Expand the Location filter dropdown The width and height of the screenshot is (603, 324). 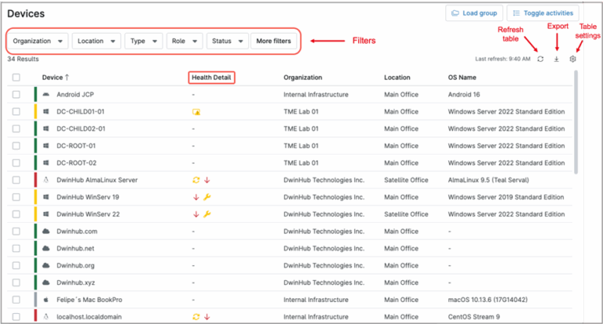(97, 41)
